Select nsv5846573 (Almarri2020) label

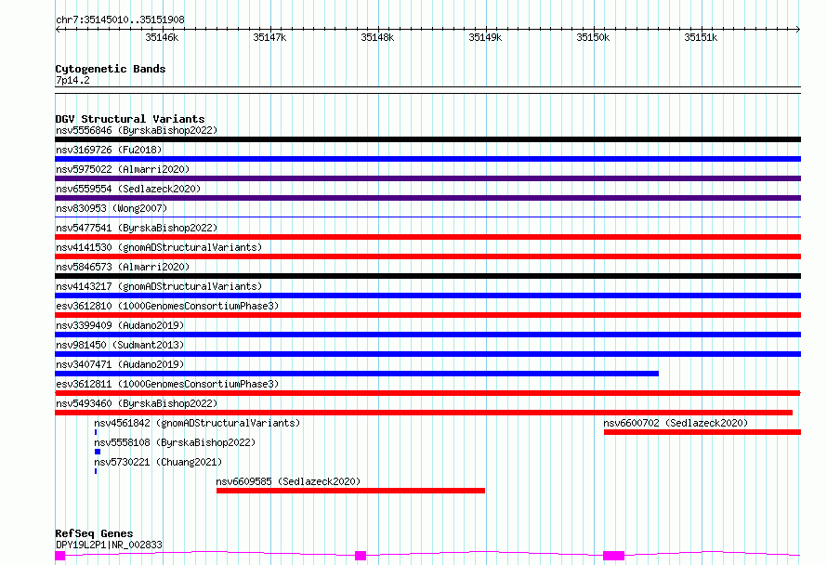click(123, 267)
